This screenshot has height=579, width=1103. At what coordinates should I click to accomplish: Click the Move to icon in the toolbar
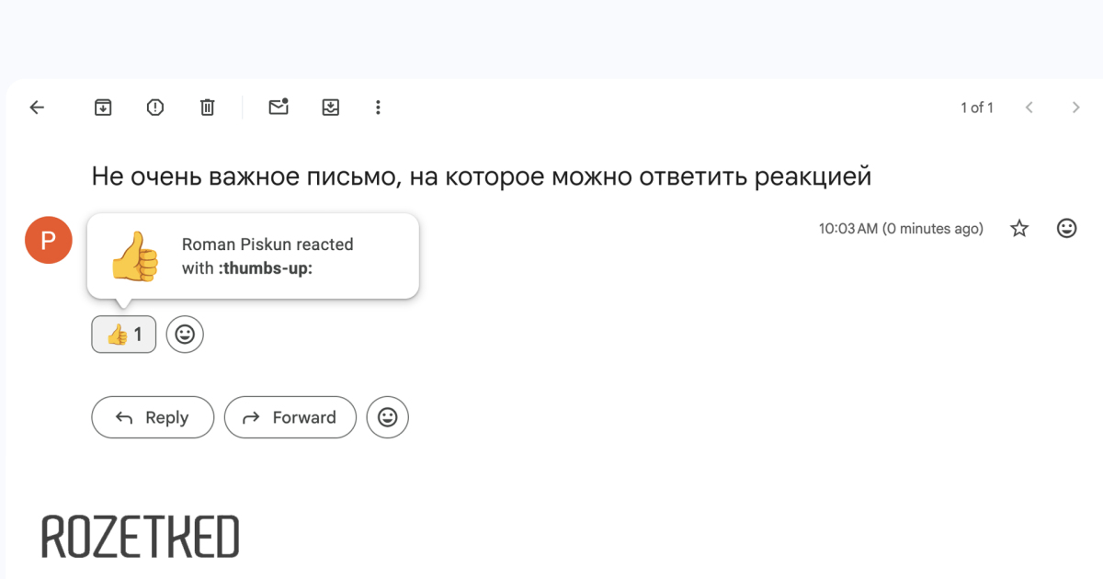point(331,108)
